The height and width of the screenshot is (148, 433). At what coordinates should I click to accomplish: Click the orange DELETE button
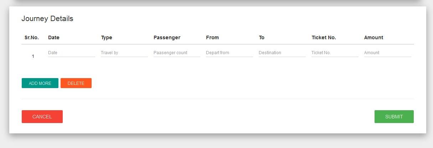[76, 83]
